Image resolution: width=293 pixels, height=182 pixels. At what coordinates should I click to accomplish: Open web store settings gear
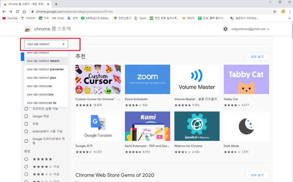point(225,29)
